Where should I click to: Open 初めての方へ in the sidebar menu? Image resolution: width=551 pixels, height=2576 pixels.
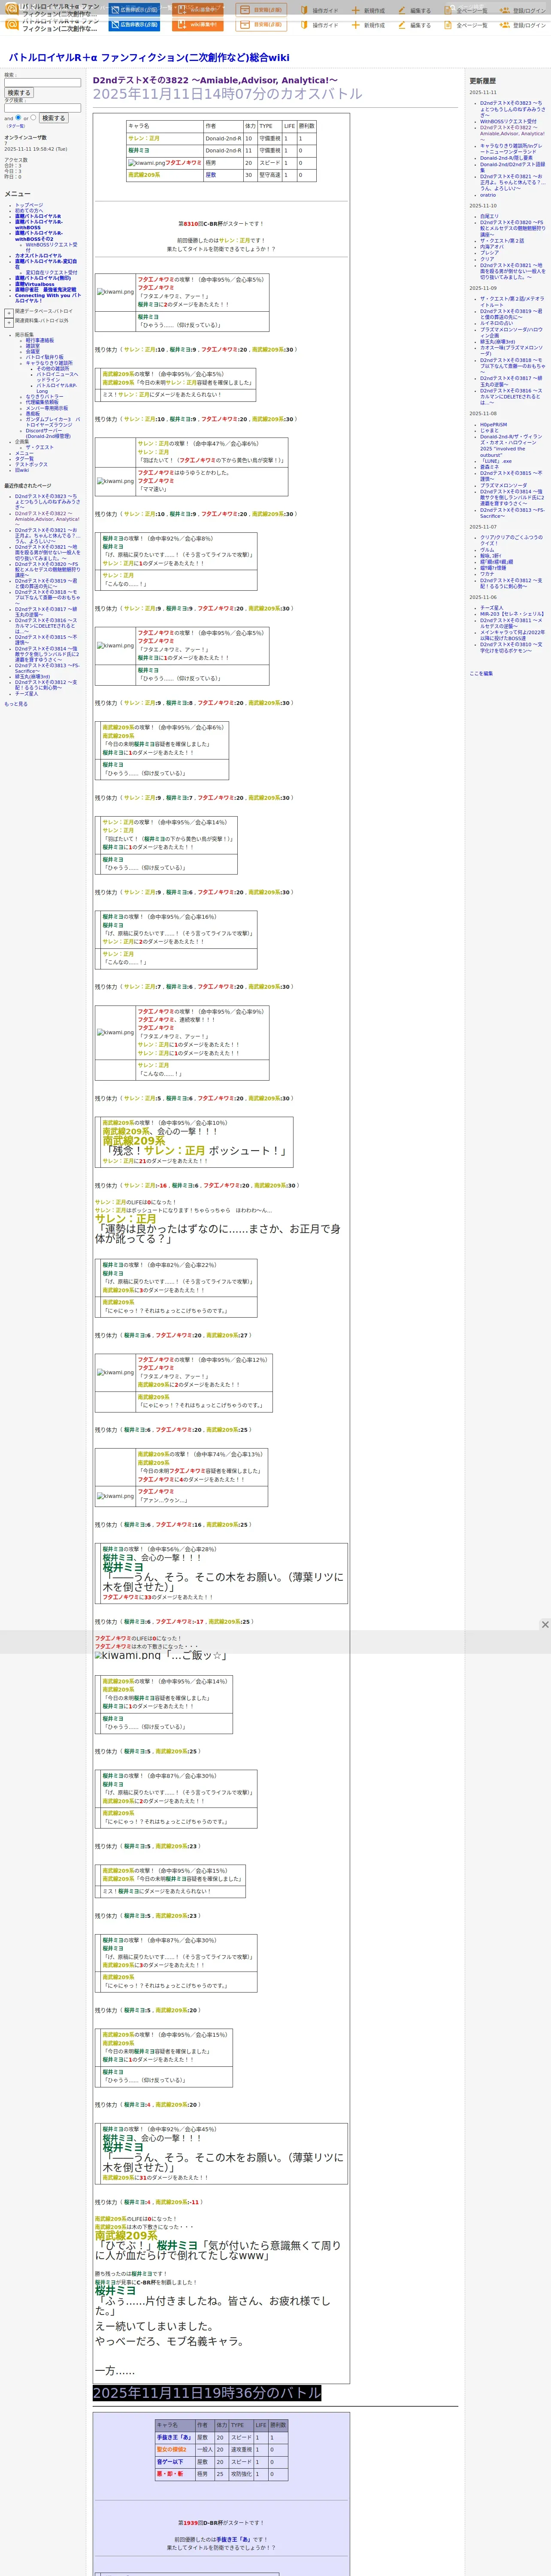29,210
